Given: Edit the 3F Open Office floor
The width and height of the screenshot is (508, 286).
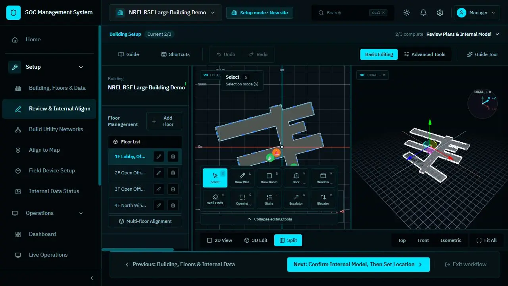Looking at the screenshot, I should coord(159,189).
